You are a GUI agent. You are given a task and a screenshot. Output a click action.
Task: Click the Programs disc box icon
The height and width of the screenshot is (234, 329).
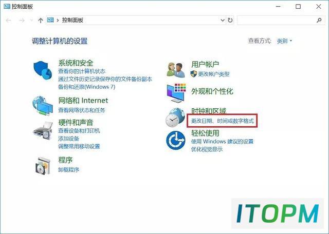point(43,166)
